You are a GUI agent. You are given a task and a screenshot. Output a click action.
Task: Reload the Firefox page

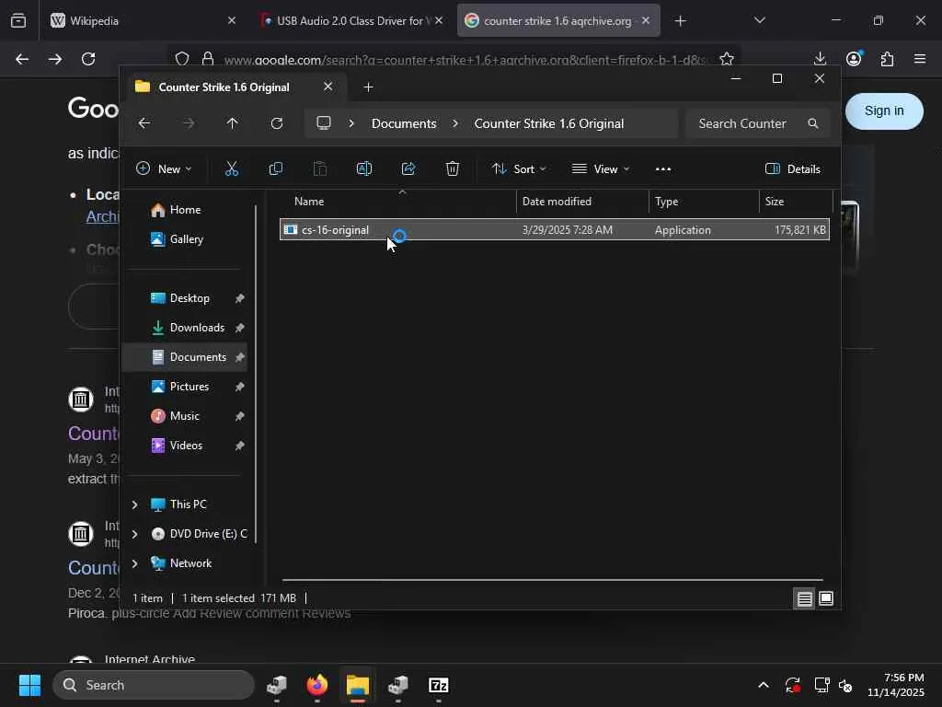pyautogui.click(x=88, y=58)
